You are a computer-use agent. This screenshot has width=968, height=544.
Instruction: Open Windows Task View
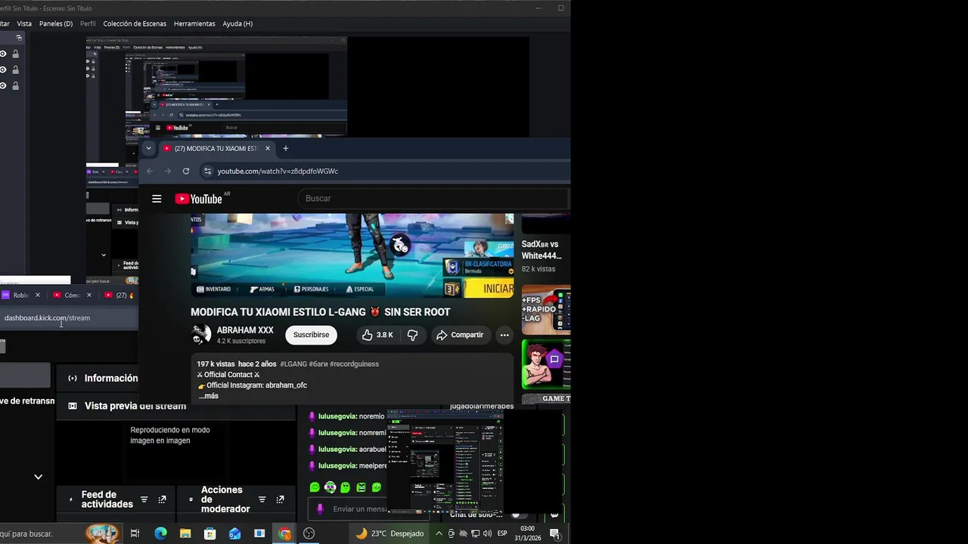coord(135,533)
